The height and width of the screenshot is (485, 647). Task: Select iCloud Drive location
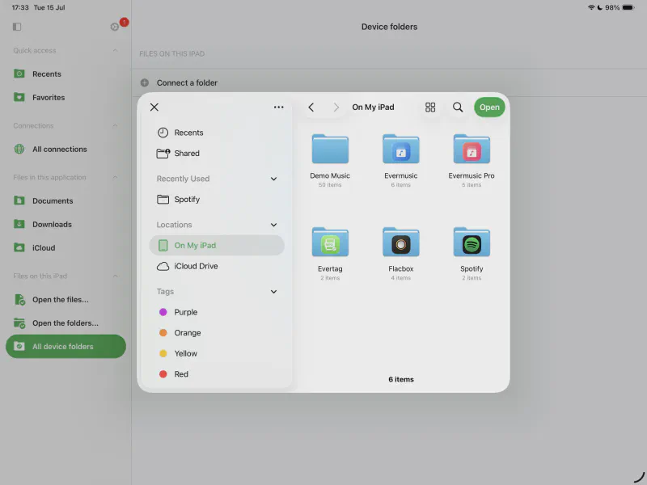196,266
